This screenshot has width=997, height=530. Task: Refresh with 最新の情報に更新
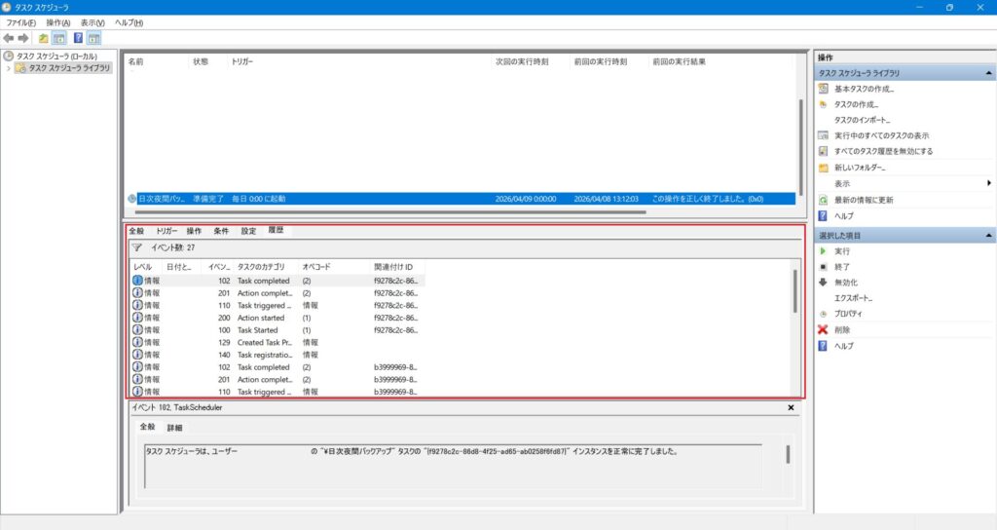865,200
